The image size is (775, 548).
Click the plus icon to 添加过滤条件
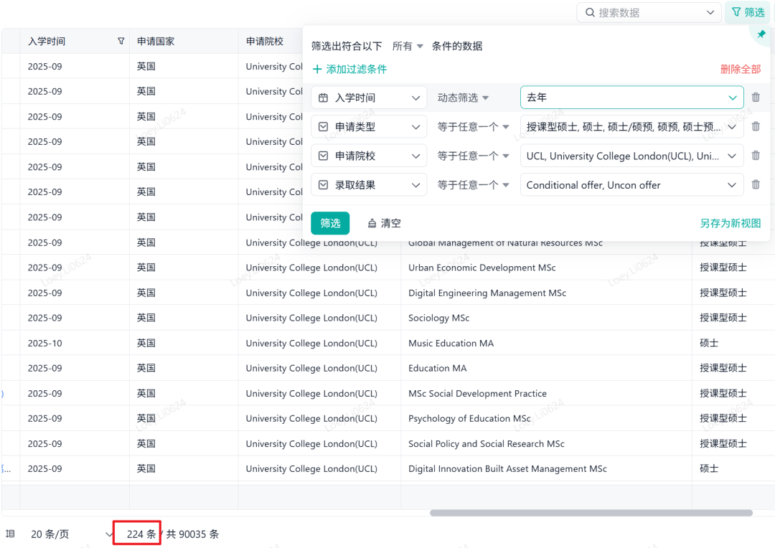[317, 70]
